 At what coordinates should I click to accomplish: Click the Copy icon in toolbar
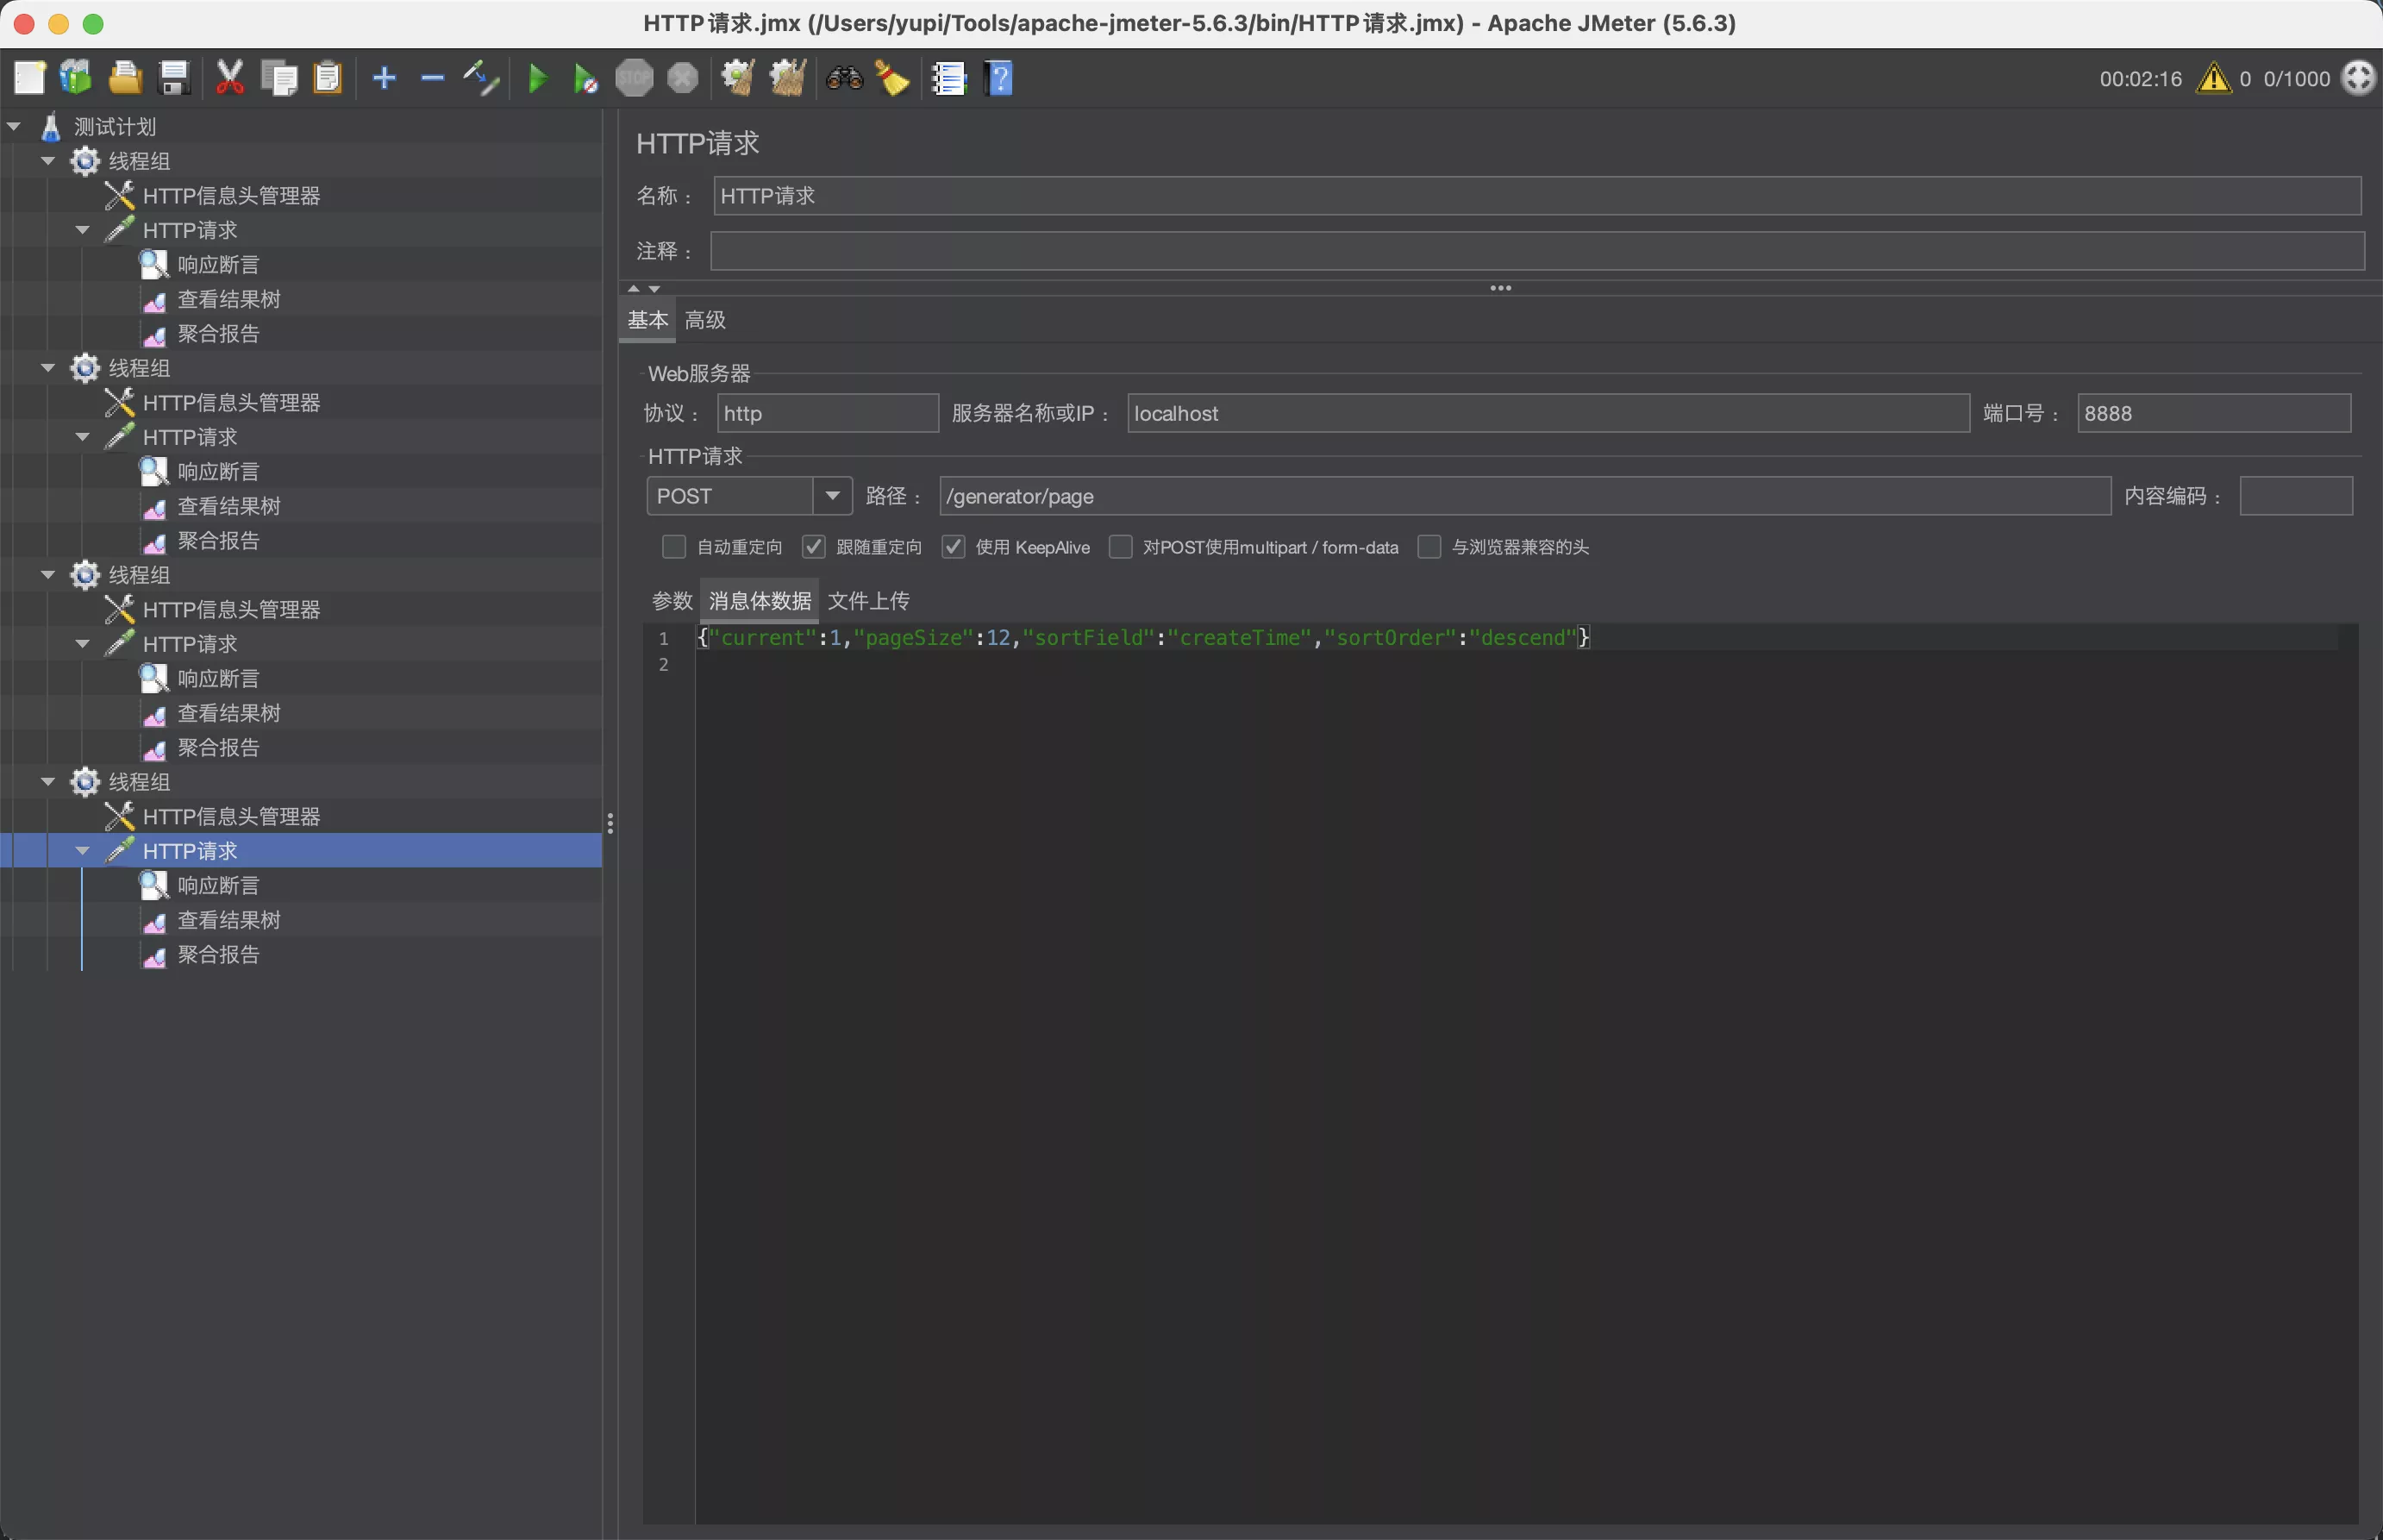[278, 78]
